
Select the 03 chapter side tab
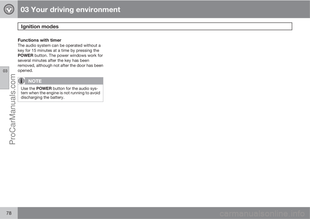point(5,78)
